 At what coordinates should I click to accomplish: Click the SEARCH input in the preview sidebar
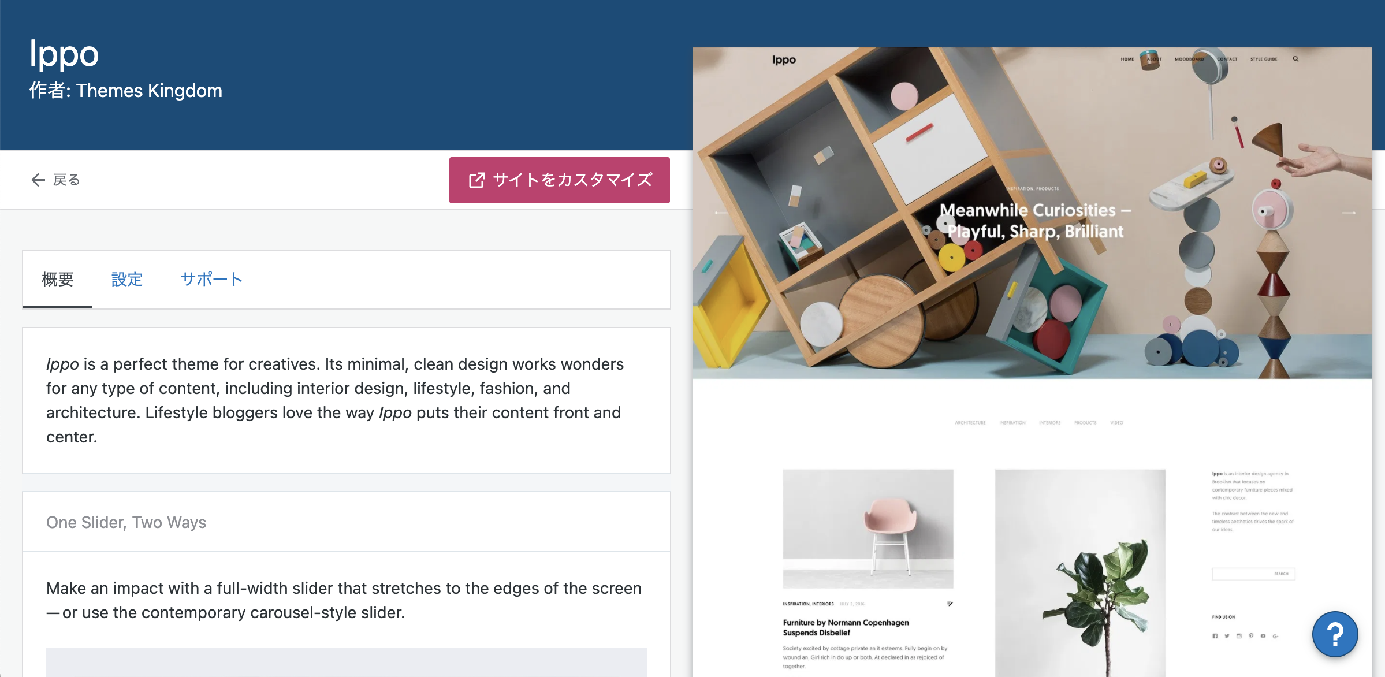pos(1253,573)
